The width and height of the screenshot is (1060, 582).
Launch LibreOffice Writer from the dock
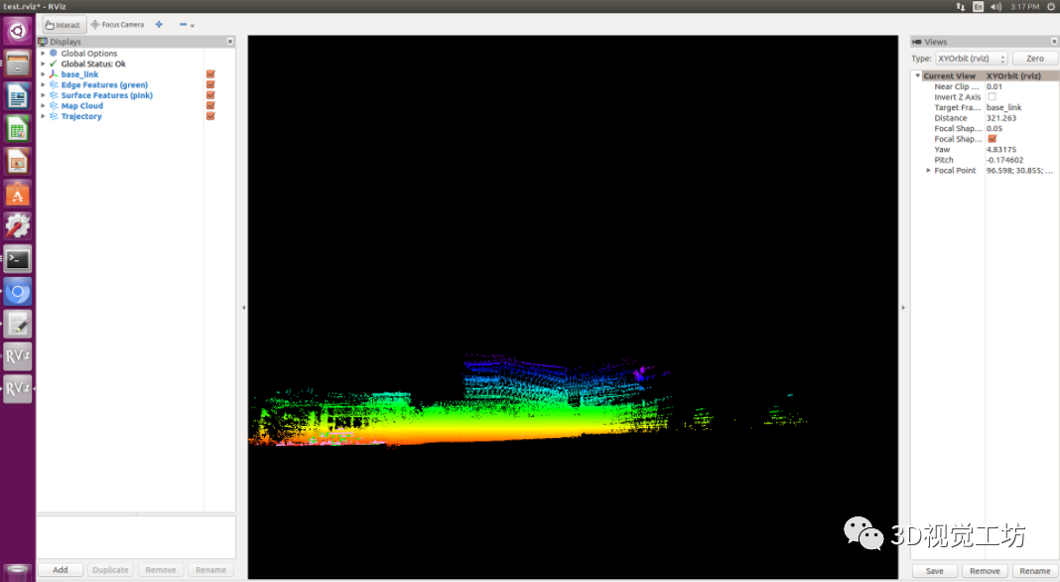coord(16,95)
